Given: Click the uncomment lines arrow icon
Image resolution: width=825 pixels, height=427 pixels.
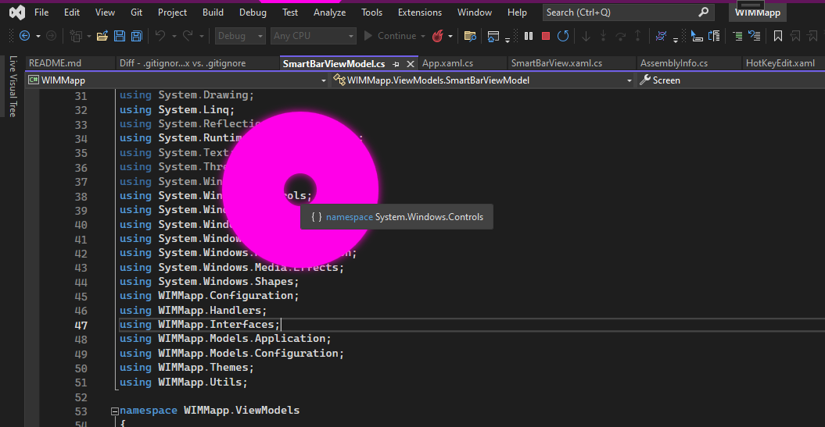Looking at the screenshot, I should (755, 36).
